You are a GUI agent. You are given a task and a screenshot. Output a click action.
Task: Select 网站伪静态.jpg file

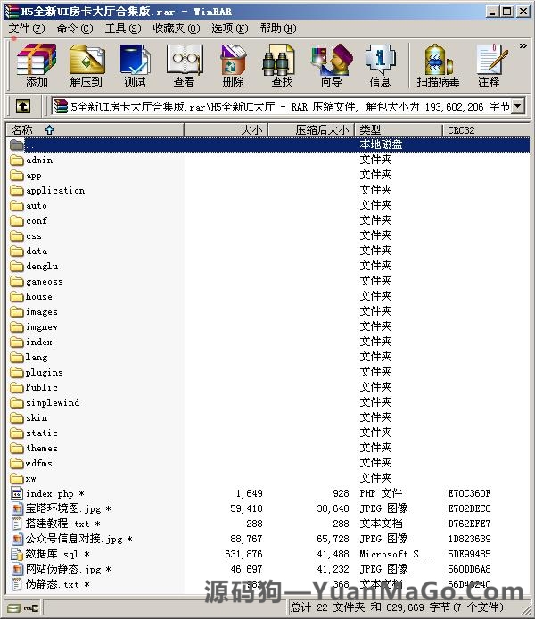click(x=61, y=569)
